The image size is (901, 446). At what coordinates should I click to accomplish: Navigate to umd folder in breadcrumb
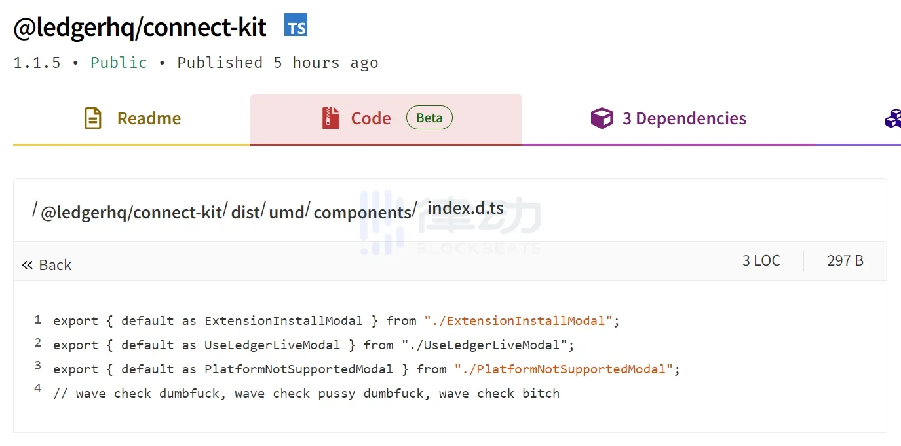[287, 213]
